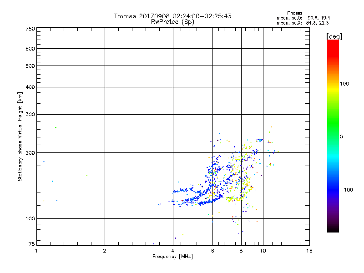This screenshot has width=364, height=273.
Task: Click the x-axis tick label '8'
Action: coord(241,251)
